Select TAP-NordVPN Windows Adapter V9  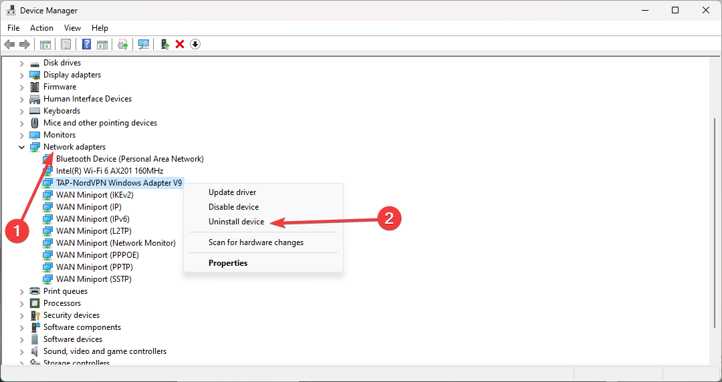click(119, 183)
